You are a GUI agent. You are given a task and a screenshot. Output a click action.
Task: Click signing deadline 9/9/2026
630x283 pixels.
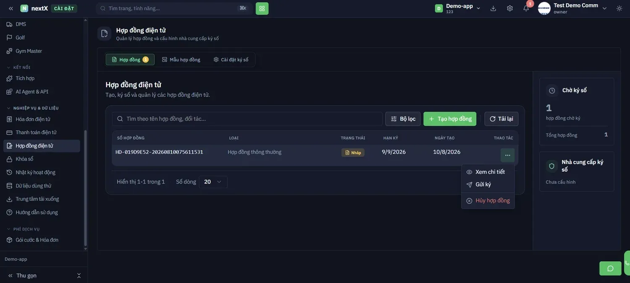tap(394, 152)
